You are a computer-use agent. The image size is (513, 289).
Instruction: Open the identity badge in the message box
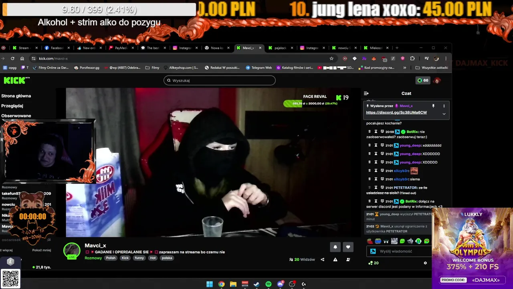click(x=373, y=251)
